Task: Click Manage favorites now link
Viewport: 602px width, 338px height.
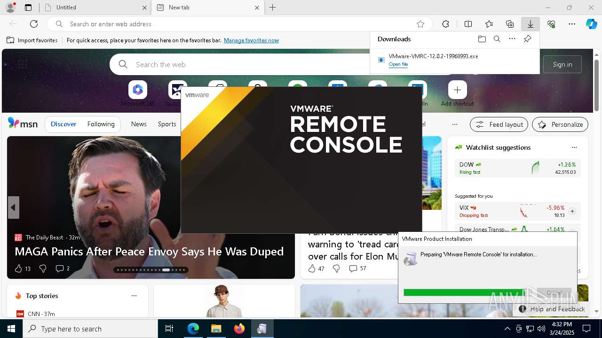Action: [x=251, y=40]
